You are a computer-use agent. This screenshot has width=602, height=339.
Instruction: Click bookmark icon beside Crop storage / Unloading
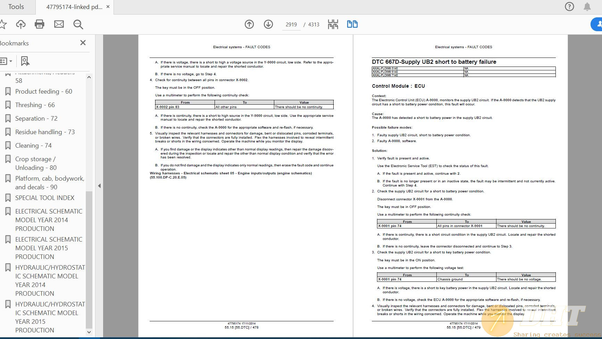(x=8, y=159)
